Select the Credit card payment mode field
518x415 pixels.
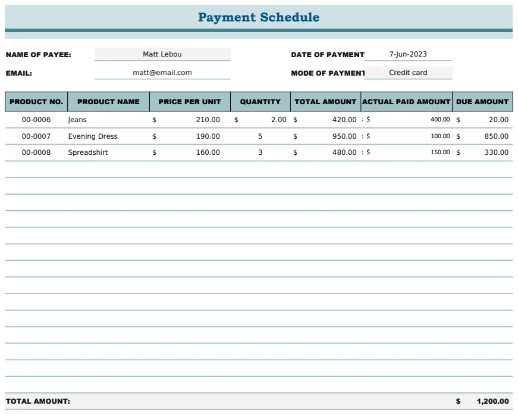408,73
